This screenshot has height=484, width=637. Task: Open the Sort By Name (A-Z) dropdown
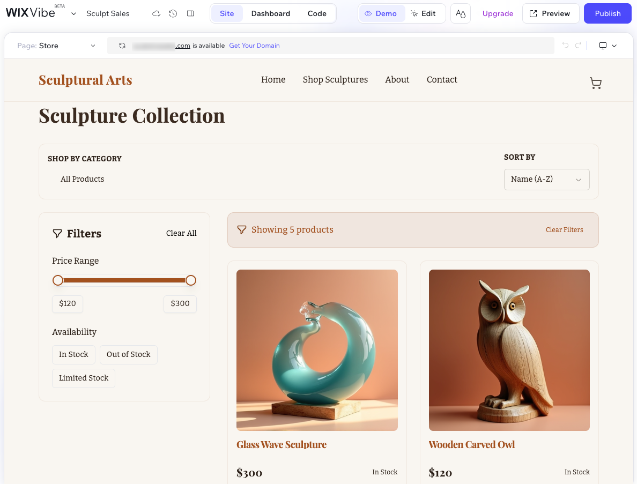(546, 180)
